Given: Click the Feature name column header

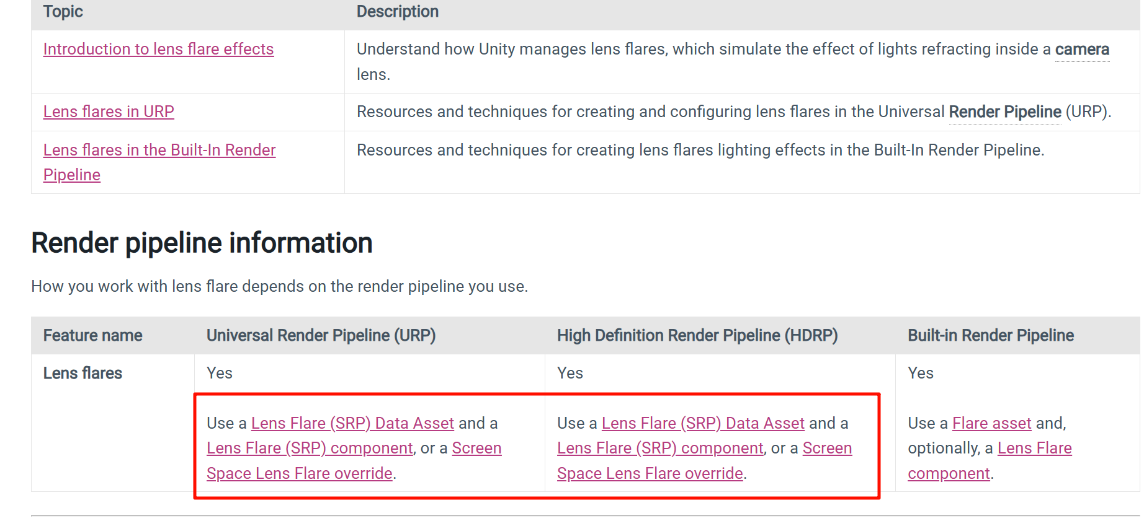Looking at the screenshot, I should [92, 335].
